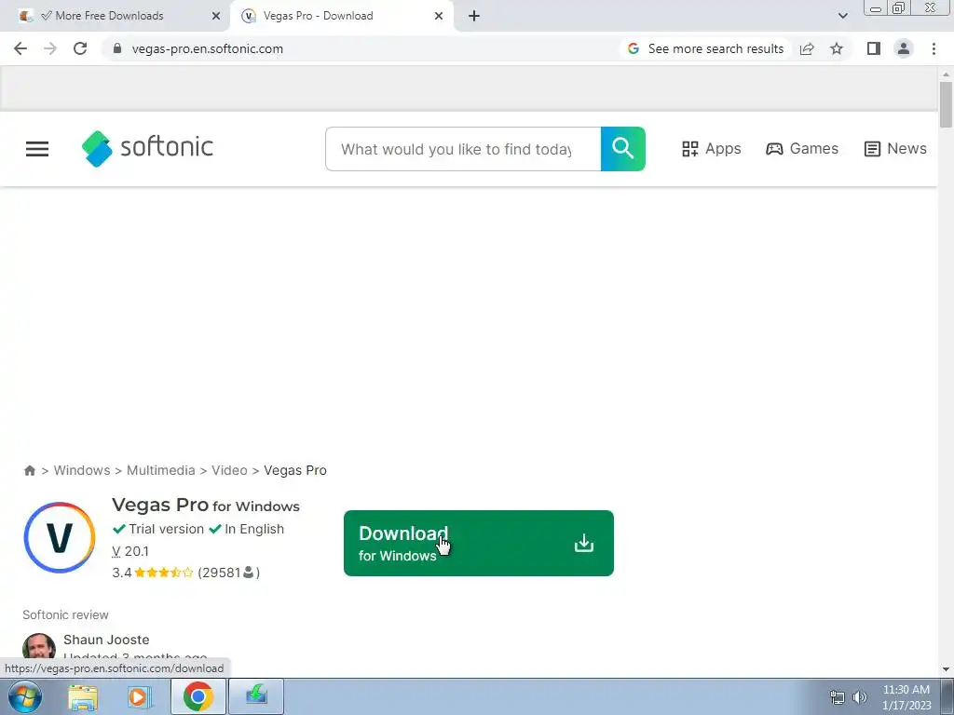Click scrollbar down arrow
The width and height of the screenshot is (954, 715).
coord(946,669)
